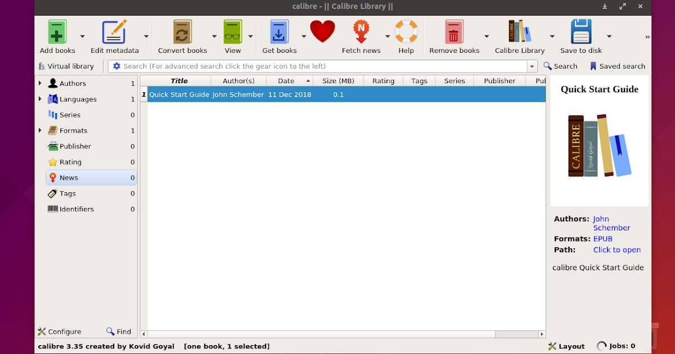The image size is (675, 354).
Task: Expand the Formats tree node
Action: pyautogui.click(x=40, y=130)
